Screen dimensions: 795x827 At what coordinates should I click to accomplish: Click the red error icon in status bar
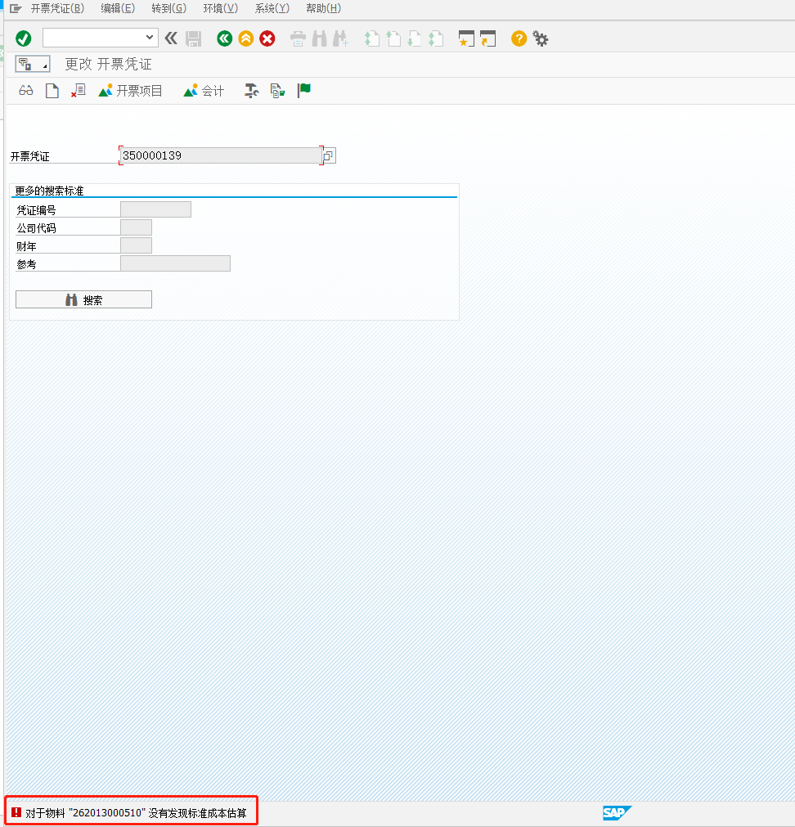(x=16, y=812)
